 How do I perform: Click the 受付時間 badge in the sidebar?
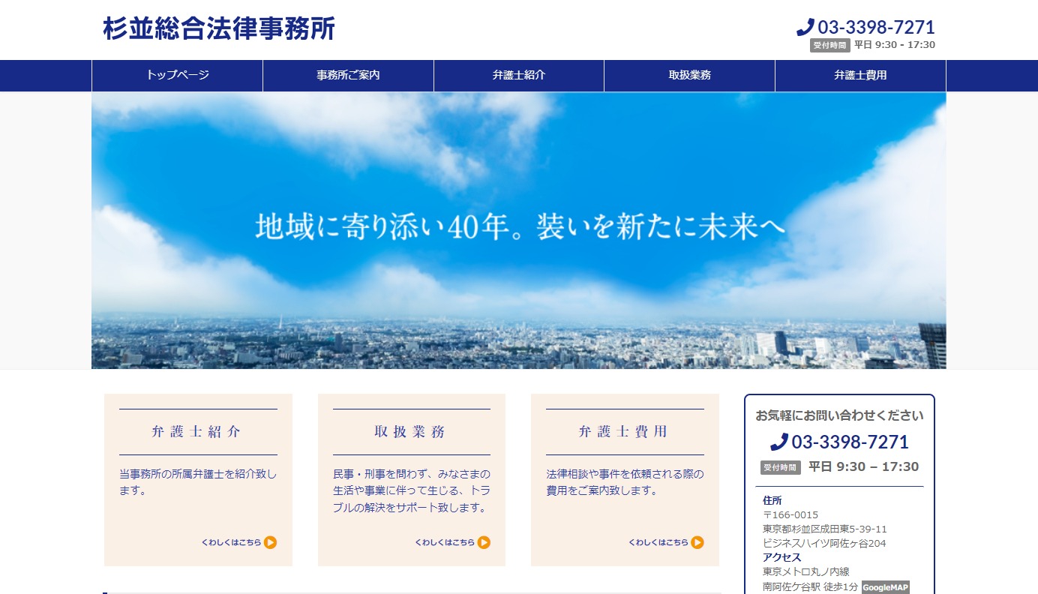[x=781, y=467]
